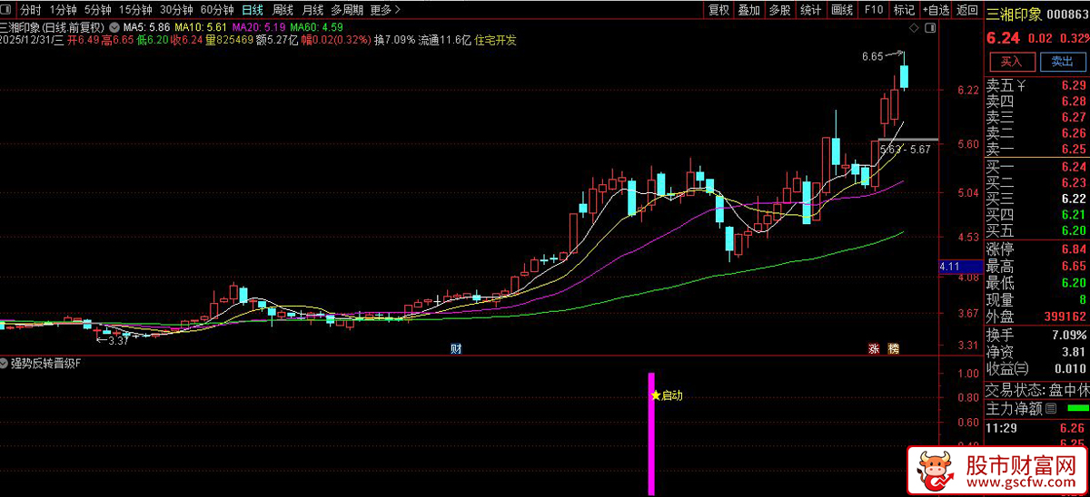Click the 财 marker on the chart
Image resolution: width=1090 pixels, height=497 pixels.
(x=456, y=348)
